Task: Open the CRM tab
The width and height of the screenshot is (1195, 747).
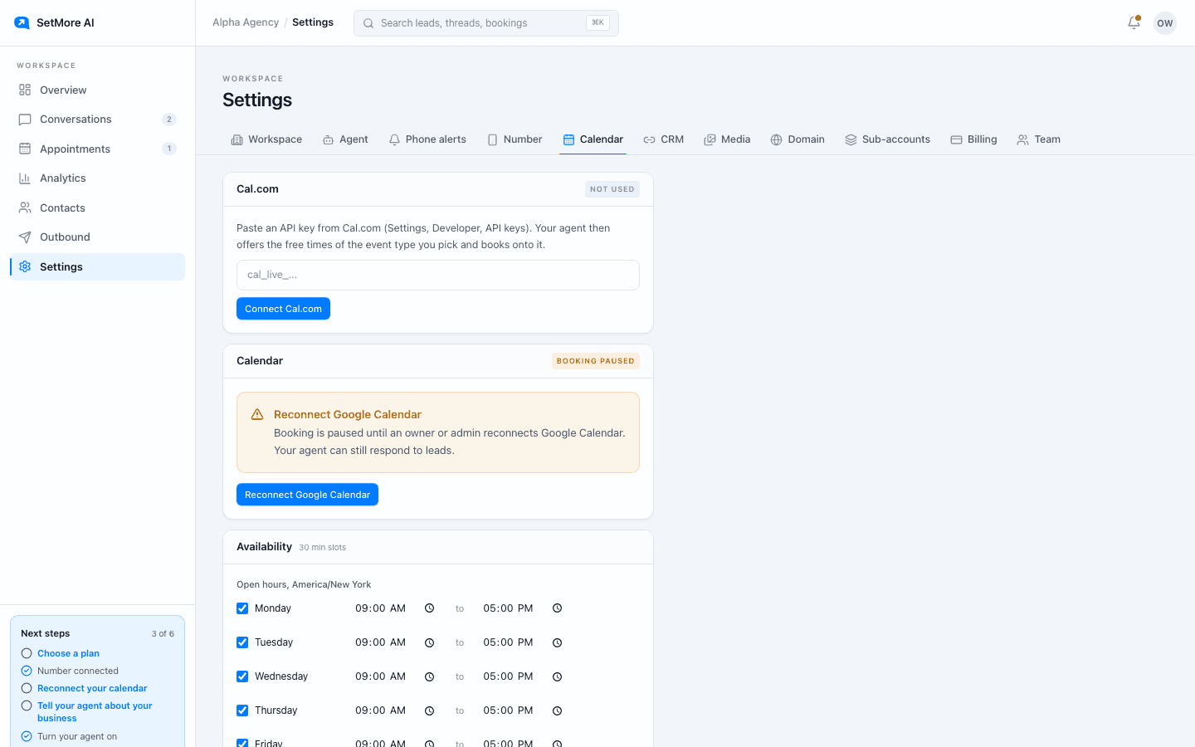Action: coord(663,139)
